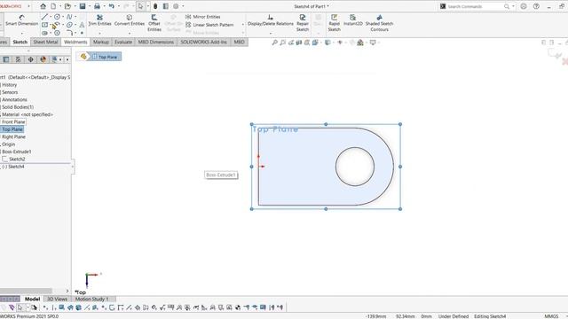Screen dimensions: 568x319
Task: Click Mirror Entities in the ribbon
Action: tap(203, 17)
